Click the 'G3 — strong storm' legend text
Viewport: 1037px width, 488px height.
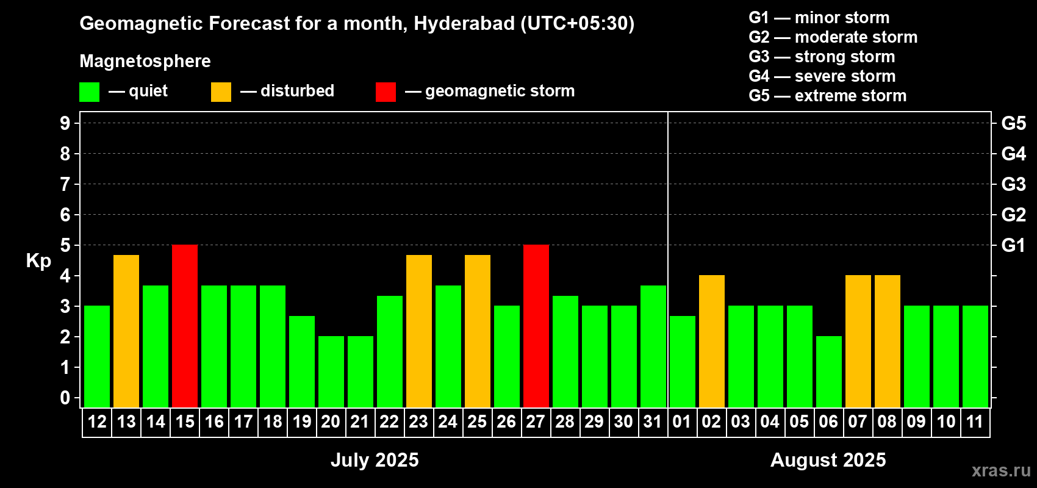tap(822, 57)
